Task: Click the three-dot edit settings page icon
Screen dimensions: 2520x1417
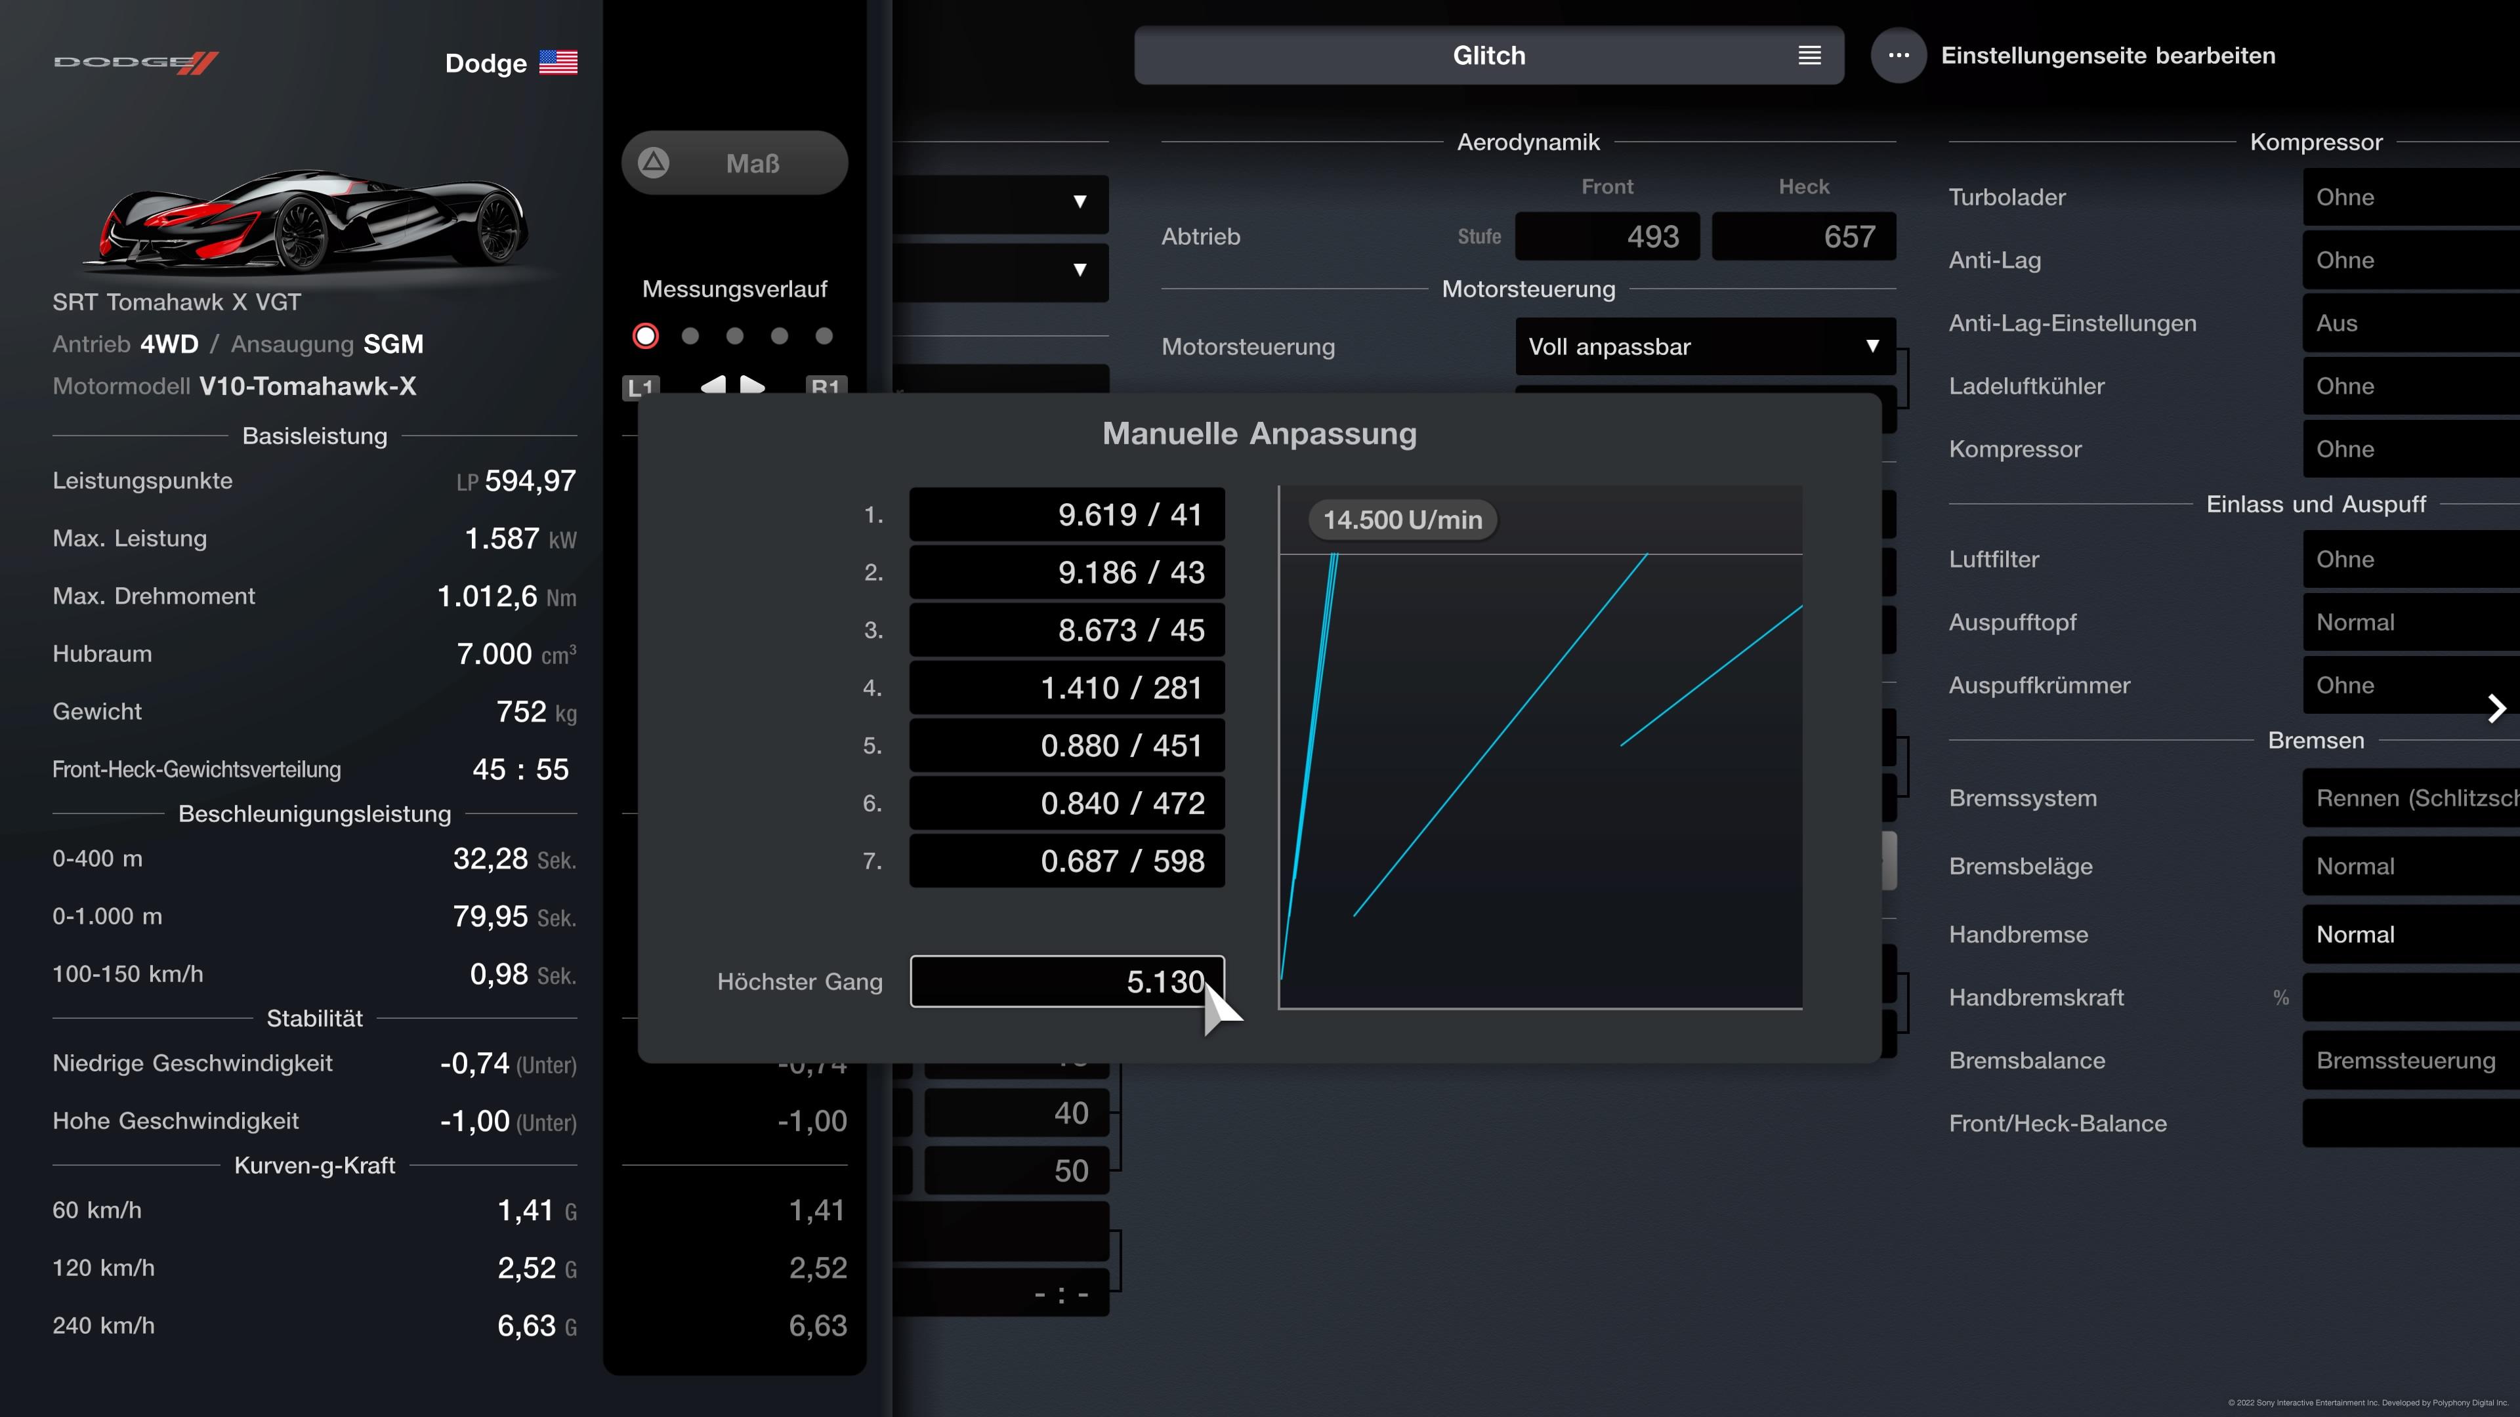Action: pos(1898,56)
